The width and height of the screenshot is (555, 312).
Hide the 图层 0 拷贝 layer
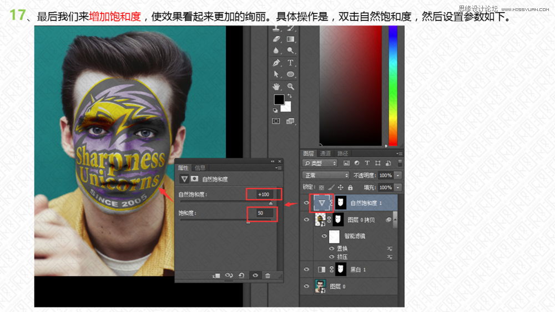click(x=306, y=219)
